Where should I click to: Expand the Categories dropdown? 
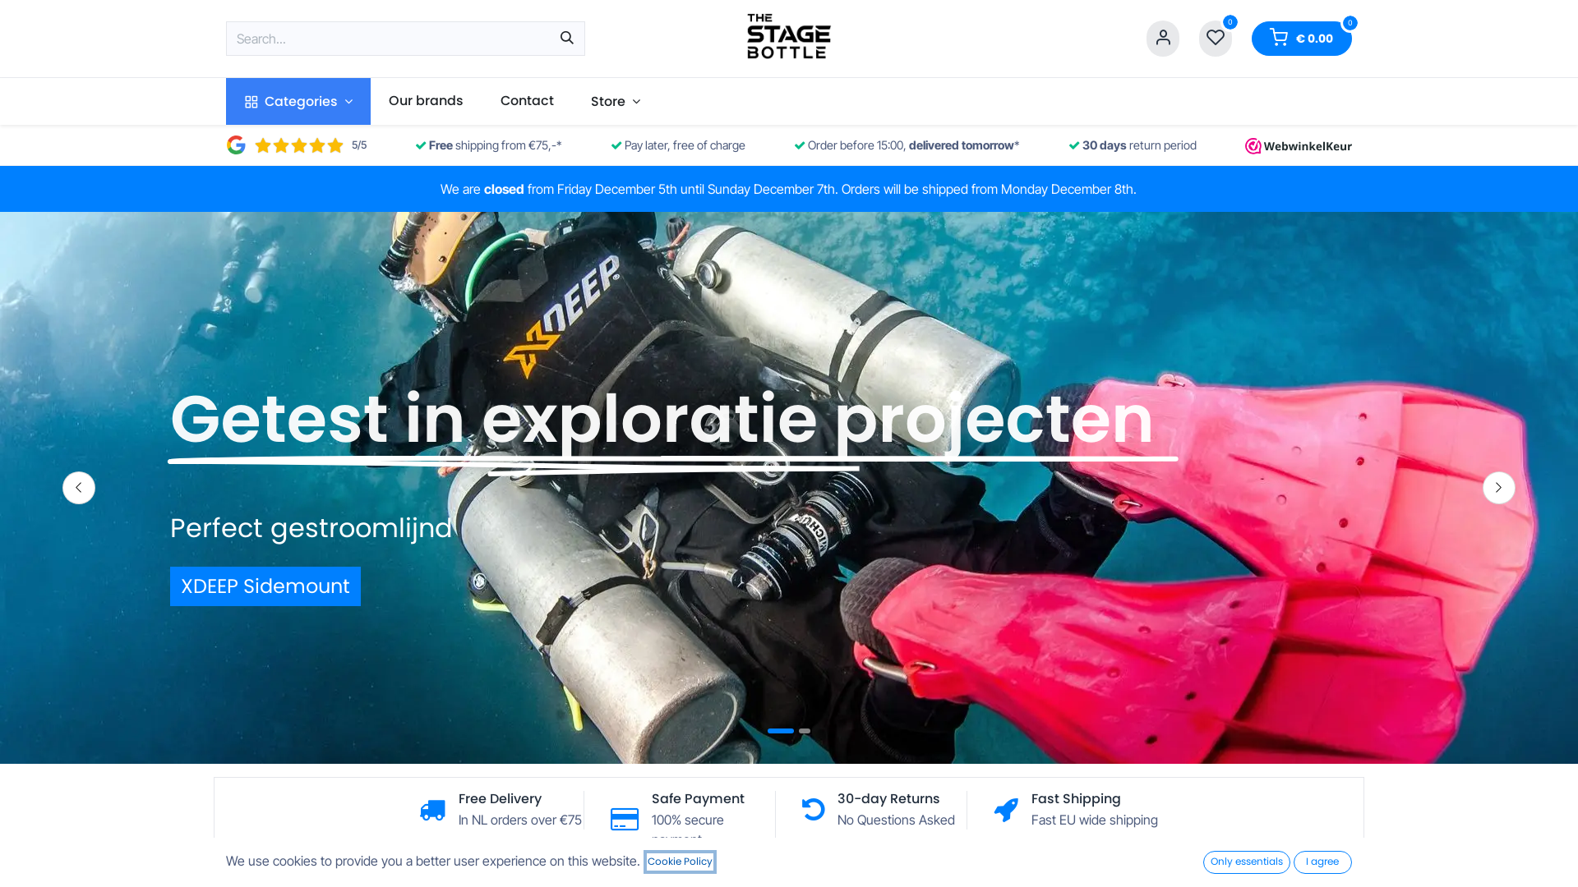(298, 102)
